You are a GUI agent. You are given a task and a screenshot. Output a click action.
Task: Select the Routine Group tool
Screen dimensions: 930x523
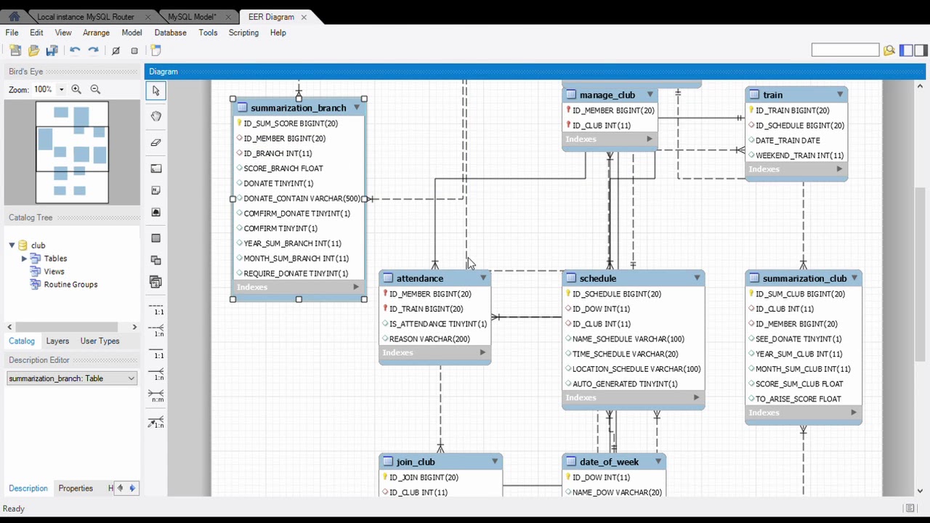click(155, 282)
